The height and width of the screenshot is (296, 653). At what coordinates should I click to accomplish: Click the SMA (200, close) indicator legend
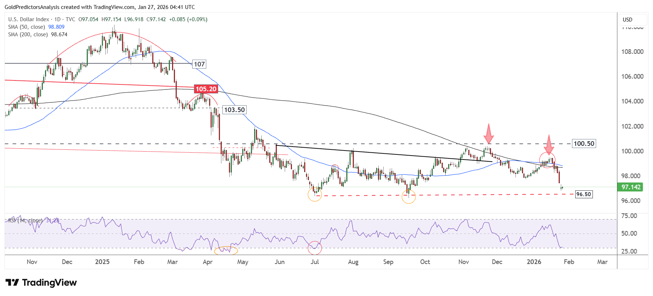click(x=28, y=34)
